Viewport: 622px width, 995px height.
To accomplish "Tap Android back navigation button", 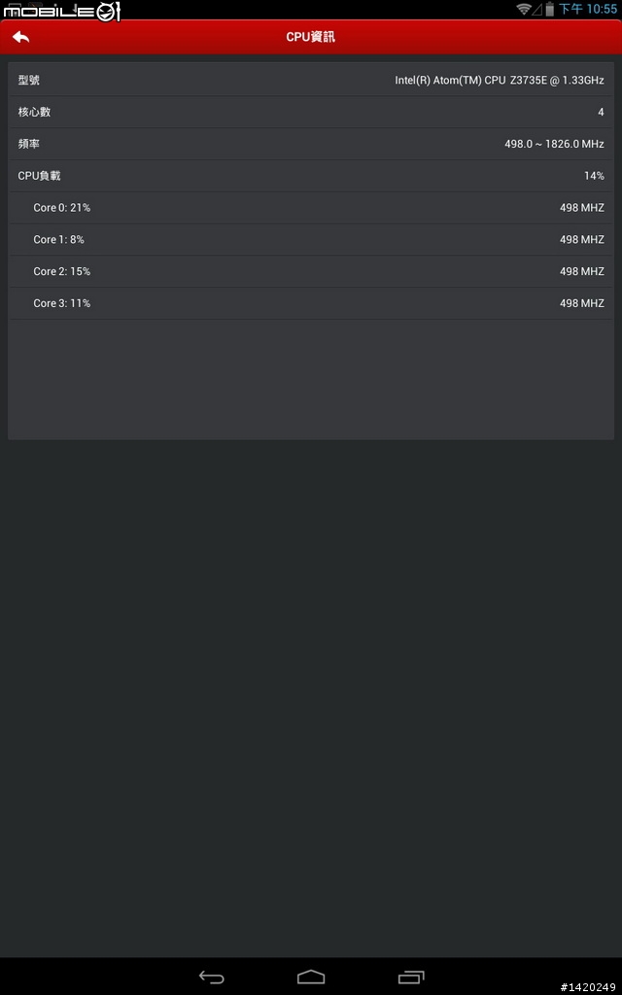I will tap(211, 977).
